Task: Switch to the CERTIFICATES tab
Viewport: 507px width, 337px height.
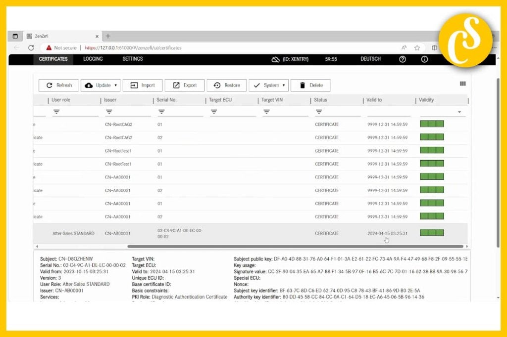Action: coord(53,59)
